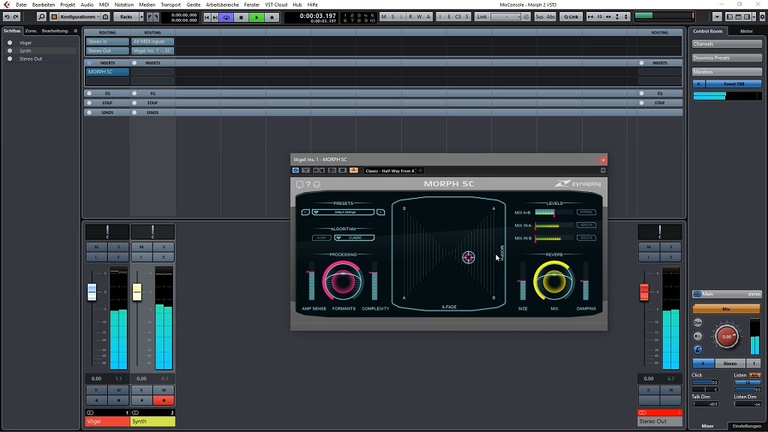Click the MORPH SC help question mark

[x=308, y=184]
